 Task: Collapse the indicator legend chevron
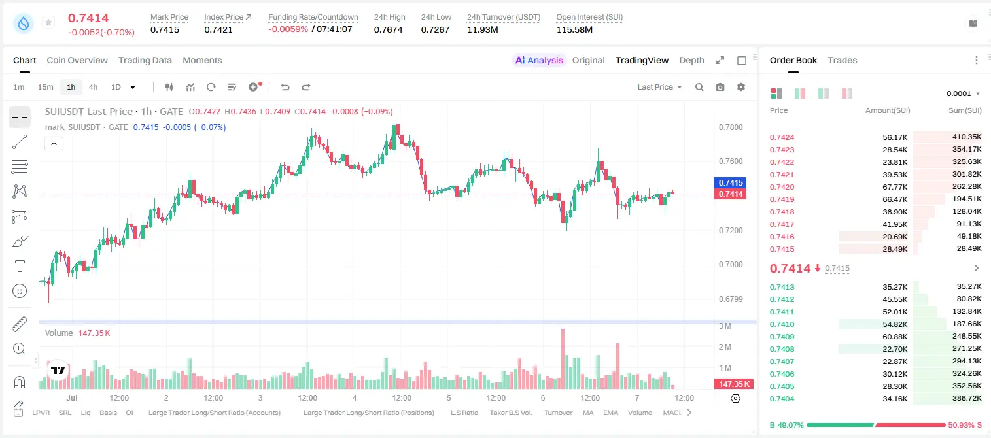tap(54, 144)
